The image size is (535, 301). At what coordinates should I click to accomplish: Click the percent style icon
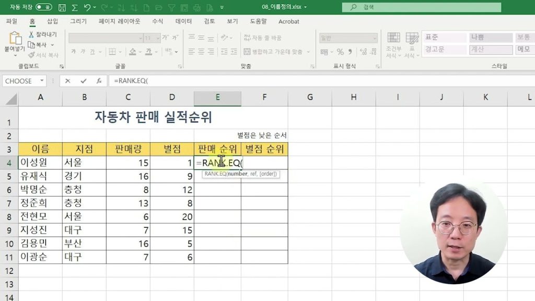click(340, 52)
